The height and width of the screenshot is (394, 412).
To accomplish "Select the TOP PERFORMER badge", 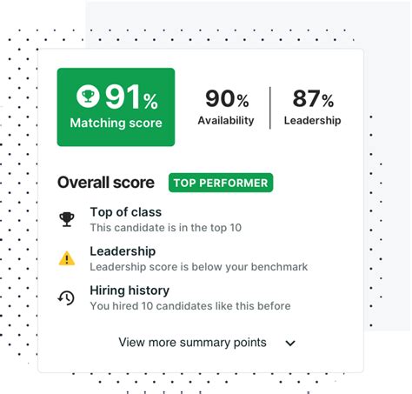I will point(221,183).
